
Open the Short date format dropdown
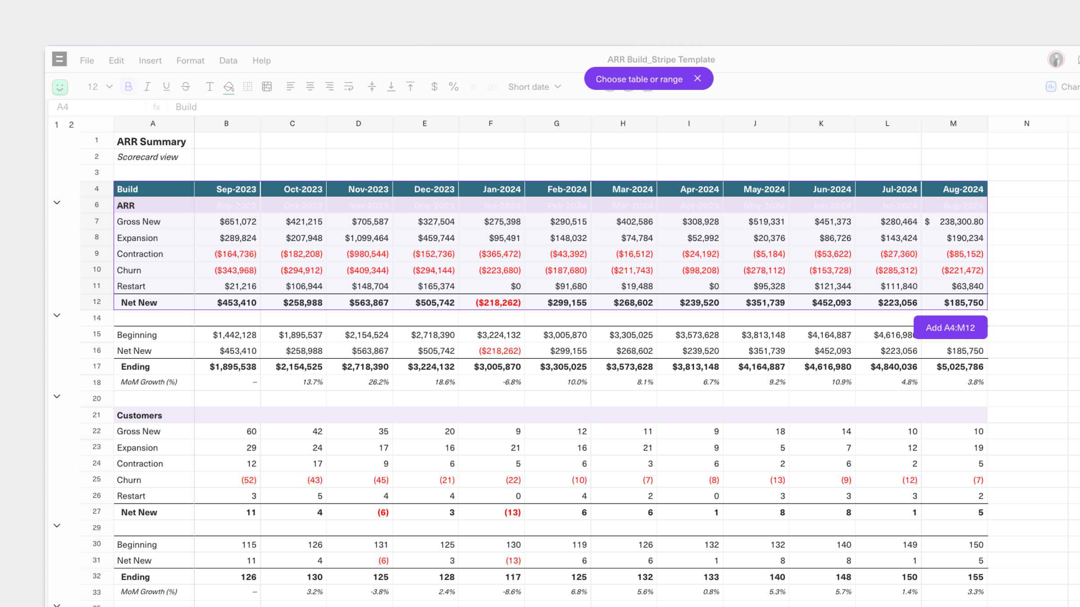click(x=535, y=87)
